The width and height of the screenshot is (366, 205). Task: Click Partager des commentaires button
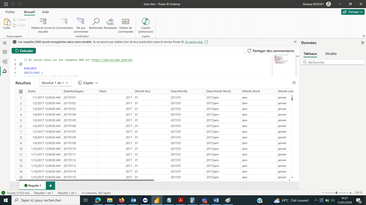click(x=271, y=51)
